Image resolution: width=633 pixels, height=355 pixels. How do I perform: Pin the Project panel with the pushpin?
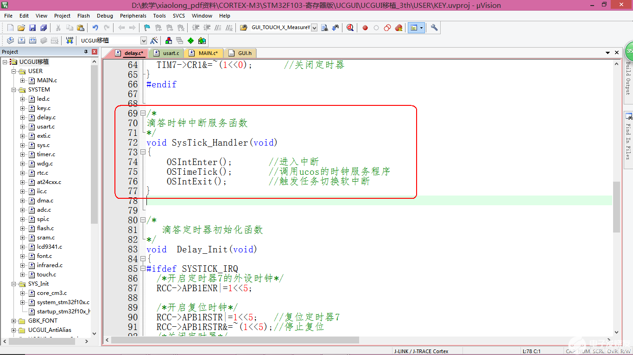[x=86, y=52]
